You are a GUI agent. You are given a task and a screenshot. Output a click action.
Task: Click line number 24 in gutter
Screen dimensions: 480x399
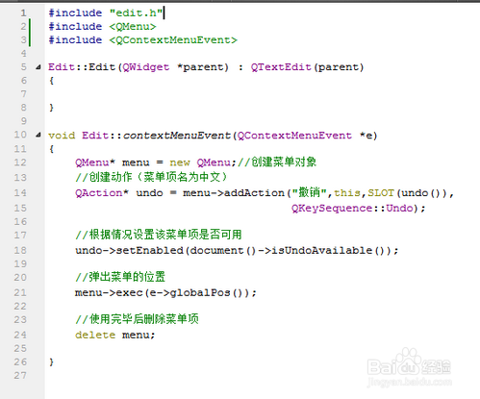coord(20,335)
